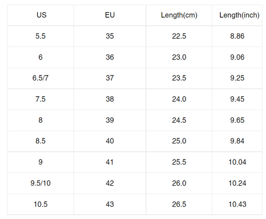Select the US size 8.5 cell
The width and height of the screenshot is (266, 219).
coord(40,141)
